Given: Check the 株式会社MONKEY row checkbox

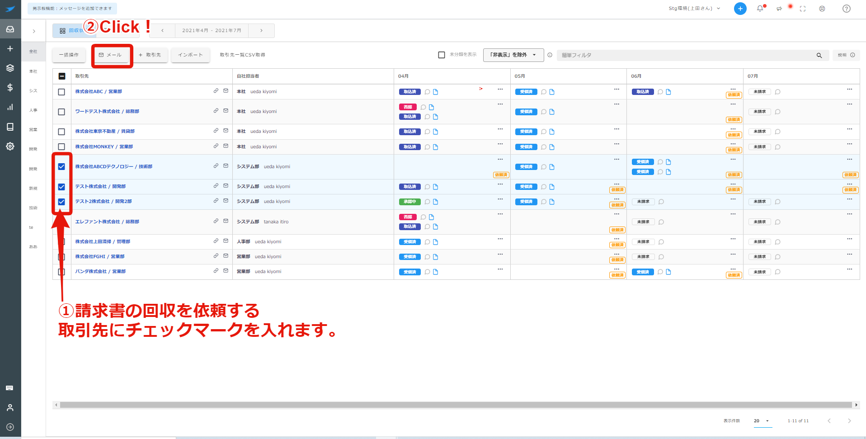Looking at the screenshot, I should point(61,147).
